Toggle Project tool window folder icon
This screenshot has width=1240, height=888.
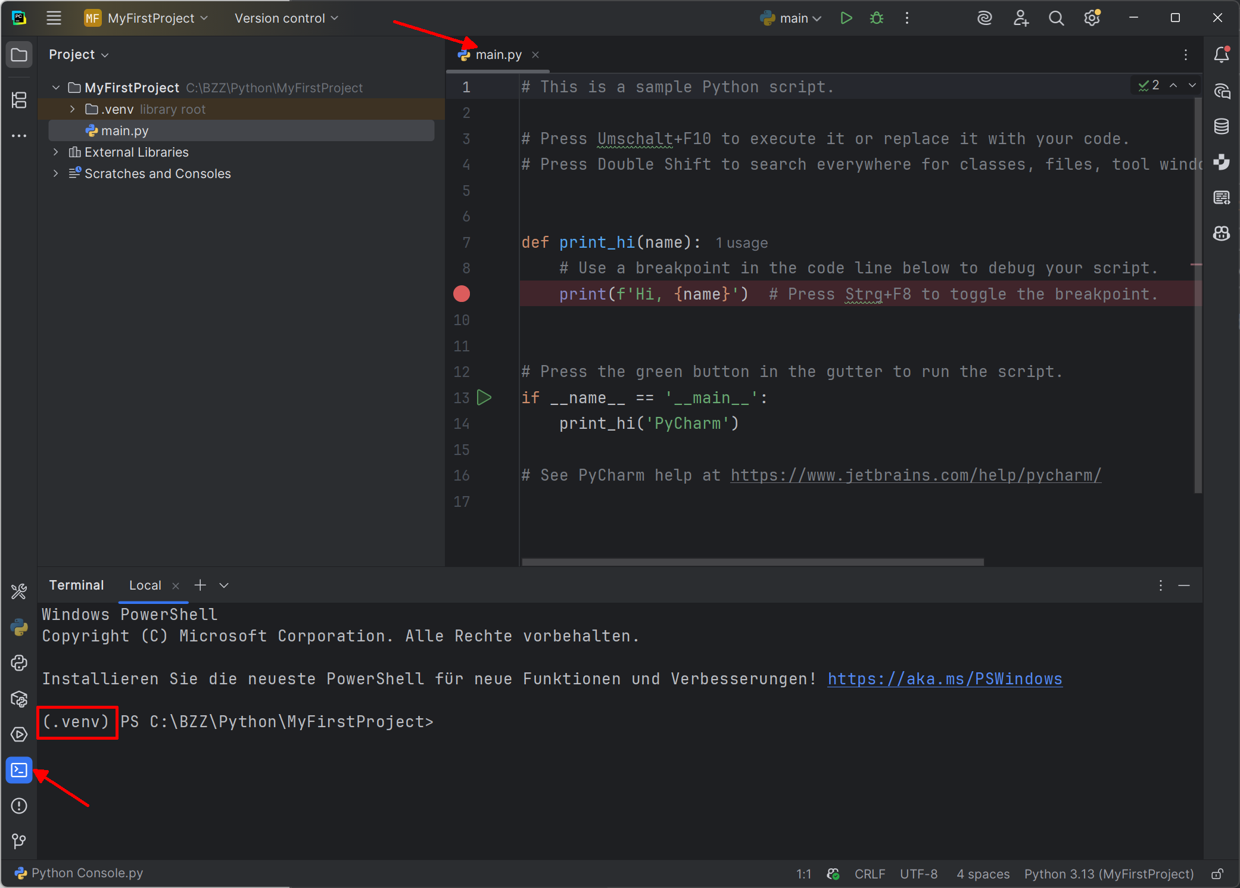pyautogui.click(x=19, y=55)
